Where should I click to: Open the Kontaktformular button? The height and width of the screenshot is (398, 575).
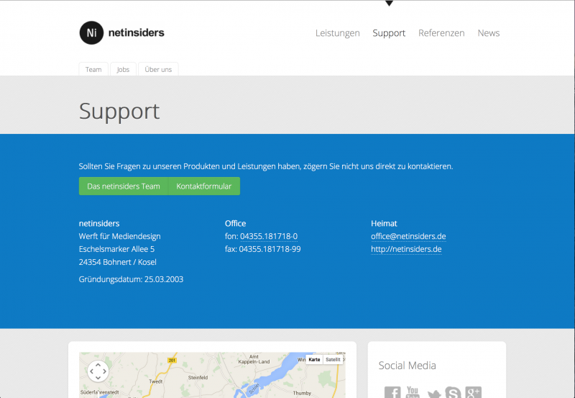204,186
